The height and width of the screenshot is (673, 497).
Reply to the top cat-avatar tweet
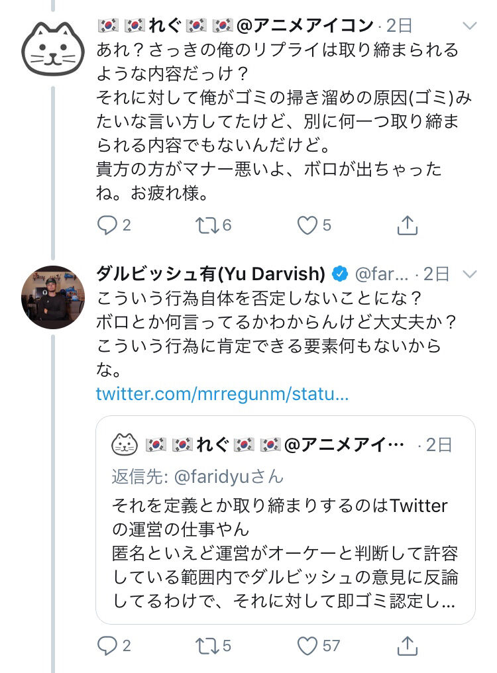tap(107, 226)
